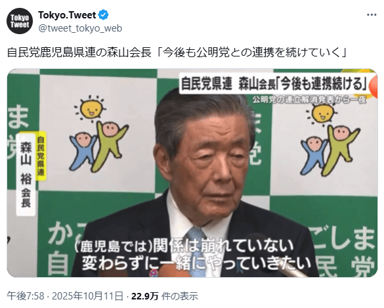Open the @tweet_tokyo_web handle
Viewport: 384px width, 308px height.
pyautogui.click(x=80, y=28)
